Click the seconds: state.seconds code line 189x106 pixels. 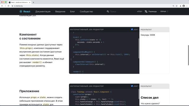click(x=91, y=42)
